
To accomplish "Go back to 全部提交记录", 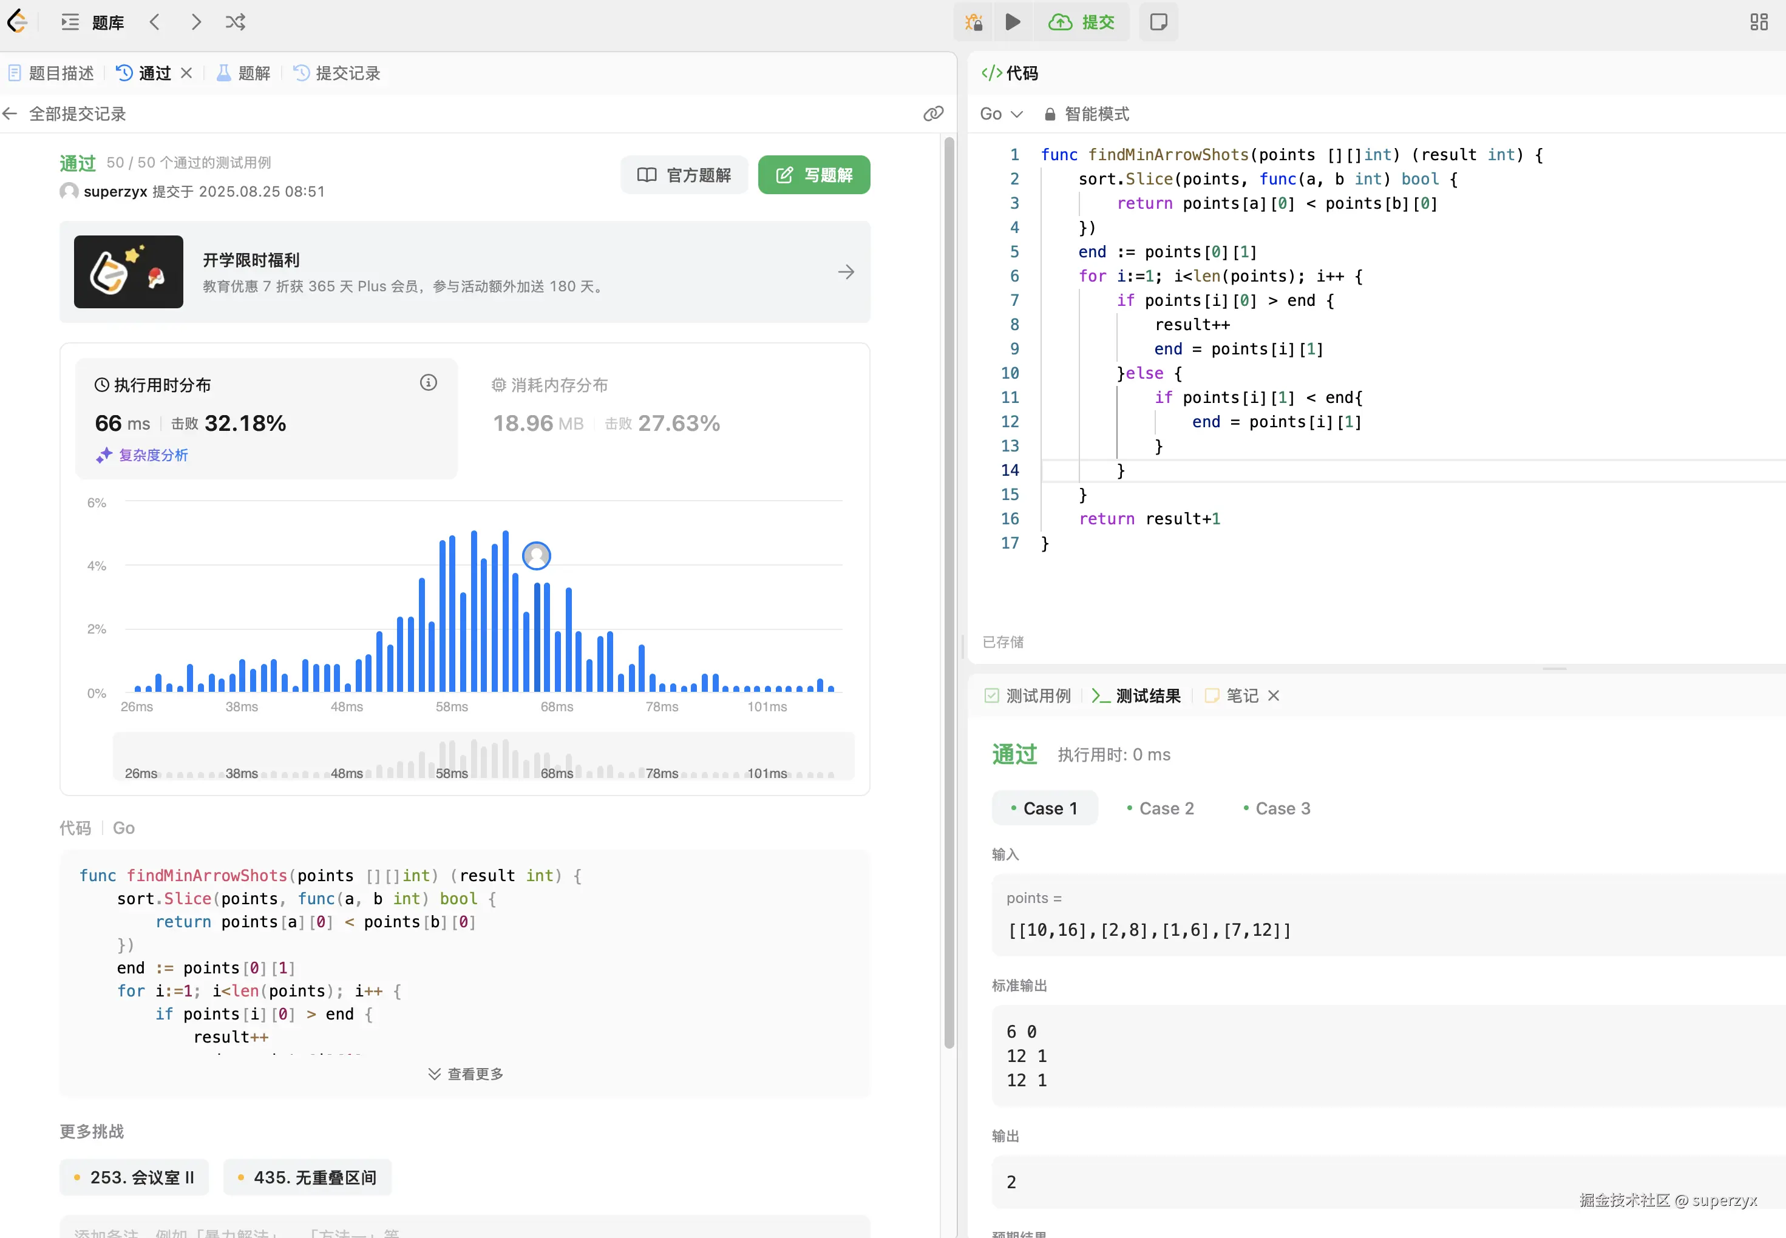I will click(64, 114).
